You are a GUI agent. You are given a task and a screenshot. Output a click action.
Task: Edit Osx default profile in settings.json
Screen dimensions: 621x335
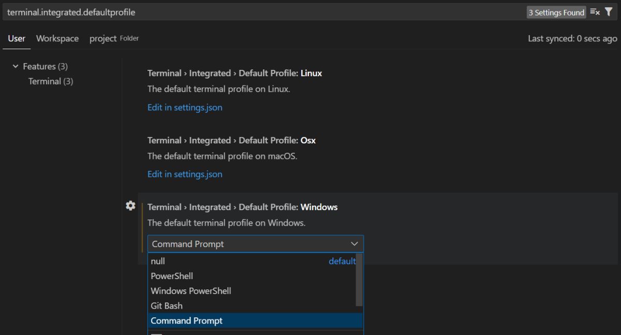point(185,174)
